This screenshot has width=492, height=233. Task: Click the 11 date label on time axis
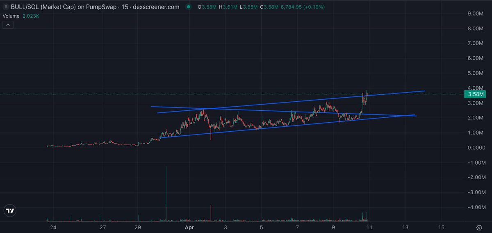point(369,228)
